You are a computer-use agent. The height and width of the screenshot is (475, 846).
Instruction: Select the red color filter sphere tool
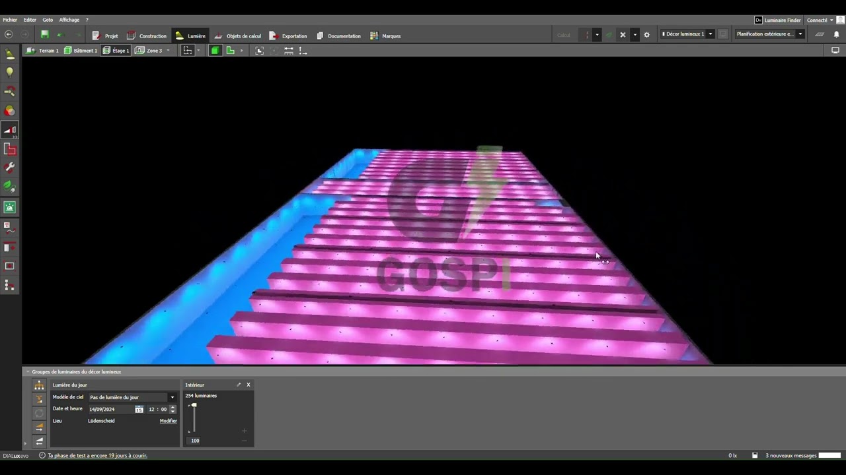point(10,111)
